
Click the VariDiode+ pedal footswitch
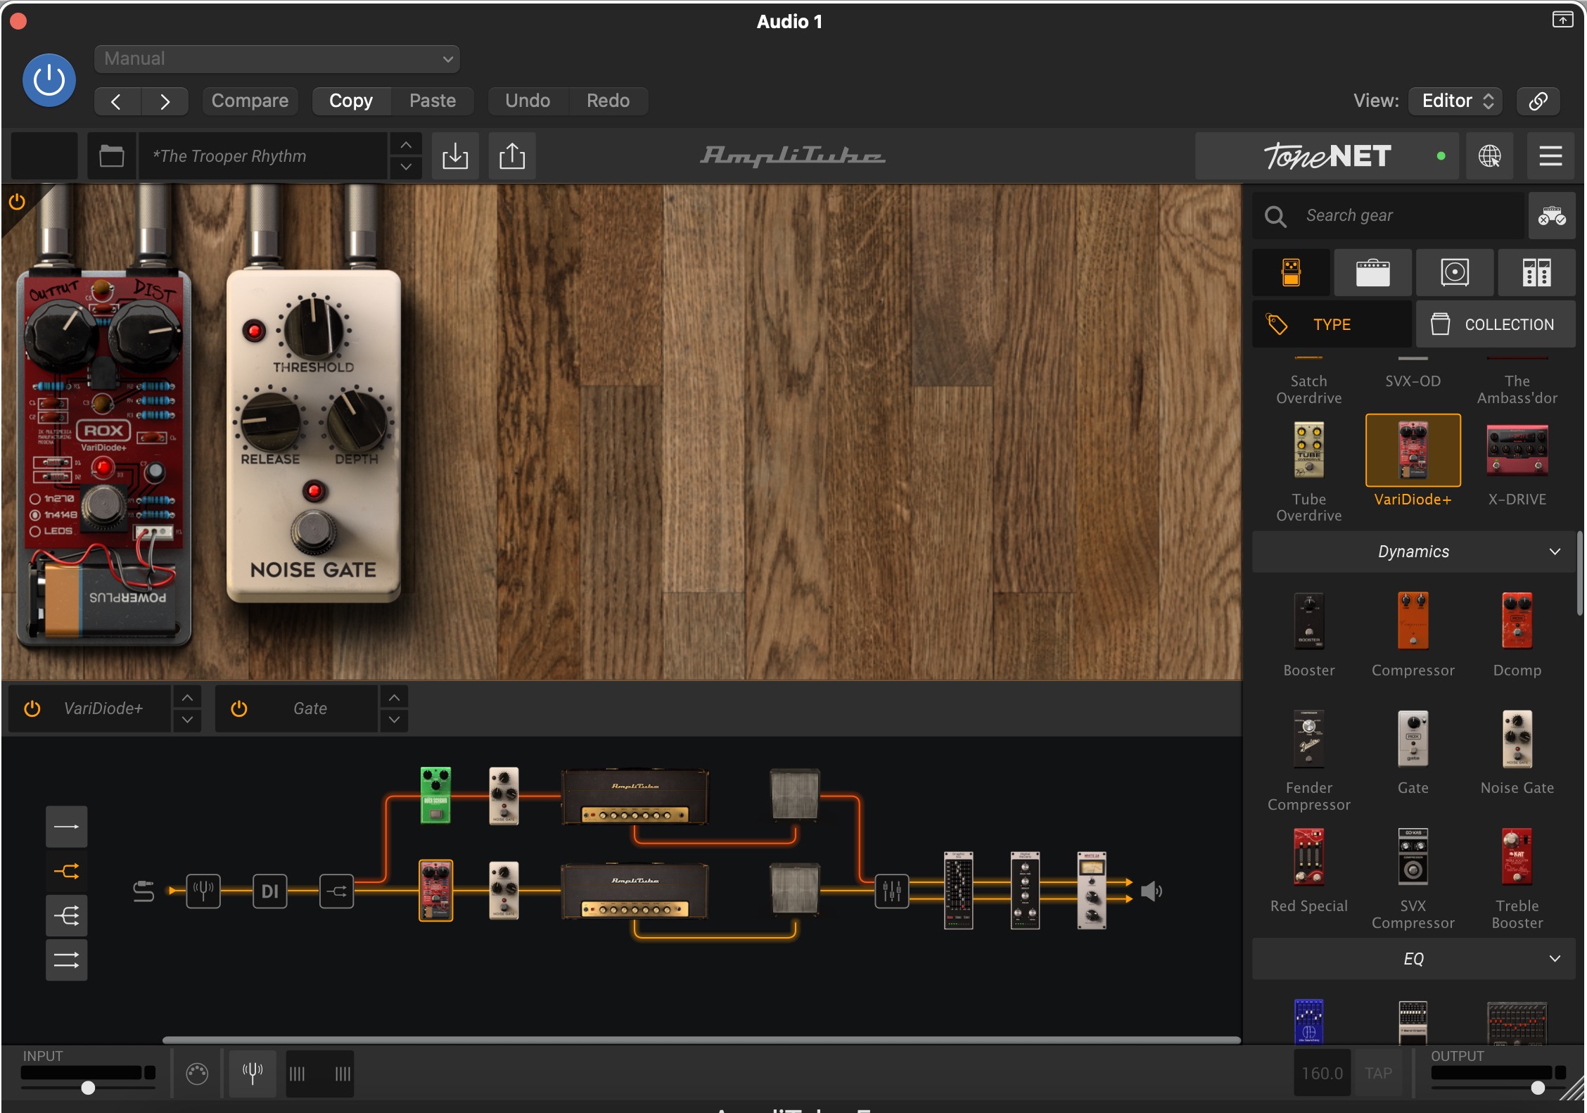[104, 505]
